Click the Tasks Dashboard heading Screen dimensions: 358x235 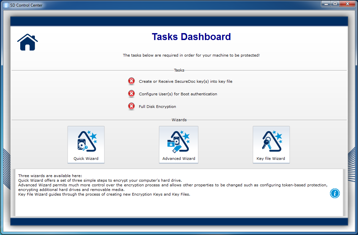coord(191,37)
